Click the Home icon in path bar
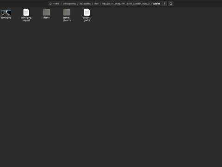 (50, 4)
